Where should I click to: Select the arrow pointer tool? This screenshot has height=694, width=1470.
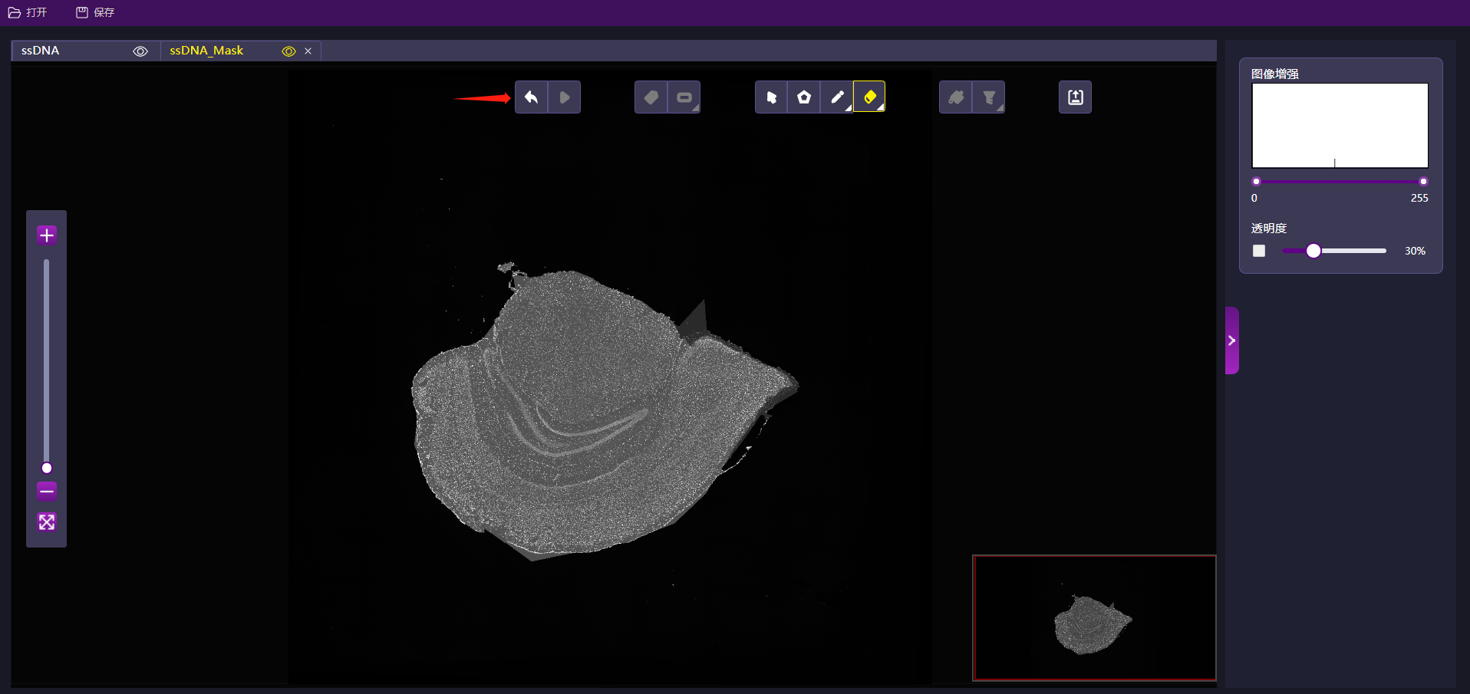pyautogui.click(x=771, y=97)
